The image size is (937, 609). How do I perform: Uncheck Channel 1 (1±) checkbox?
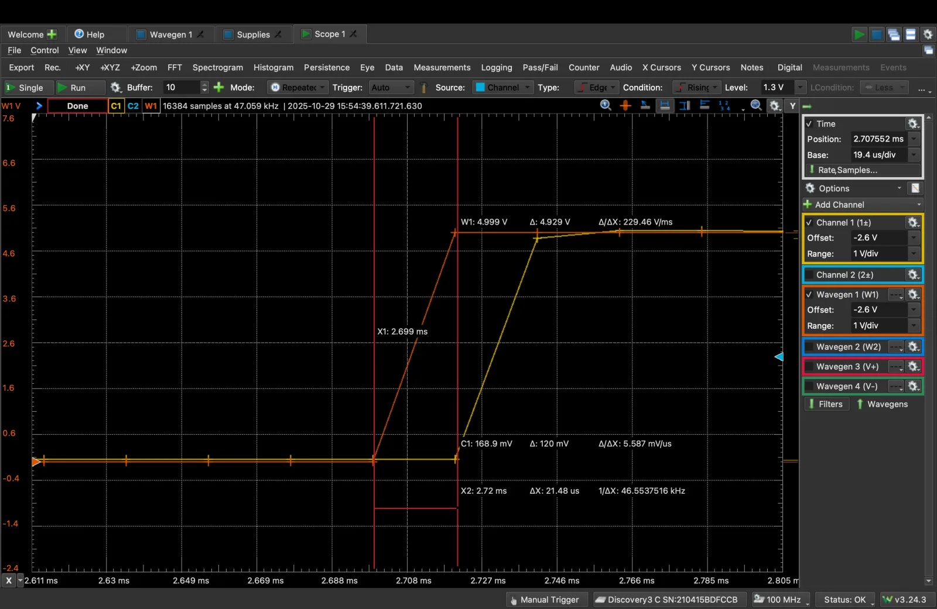click(x=809, y=222)
